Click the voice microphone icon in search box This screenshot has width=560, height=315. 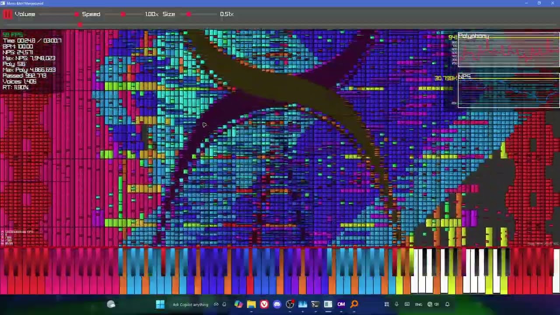click(224, 304)
